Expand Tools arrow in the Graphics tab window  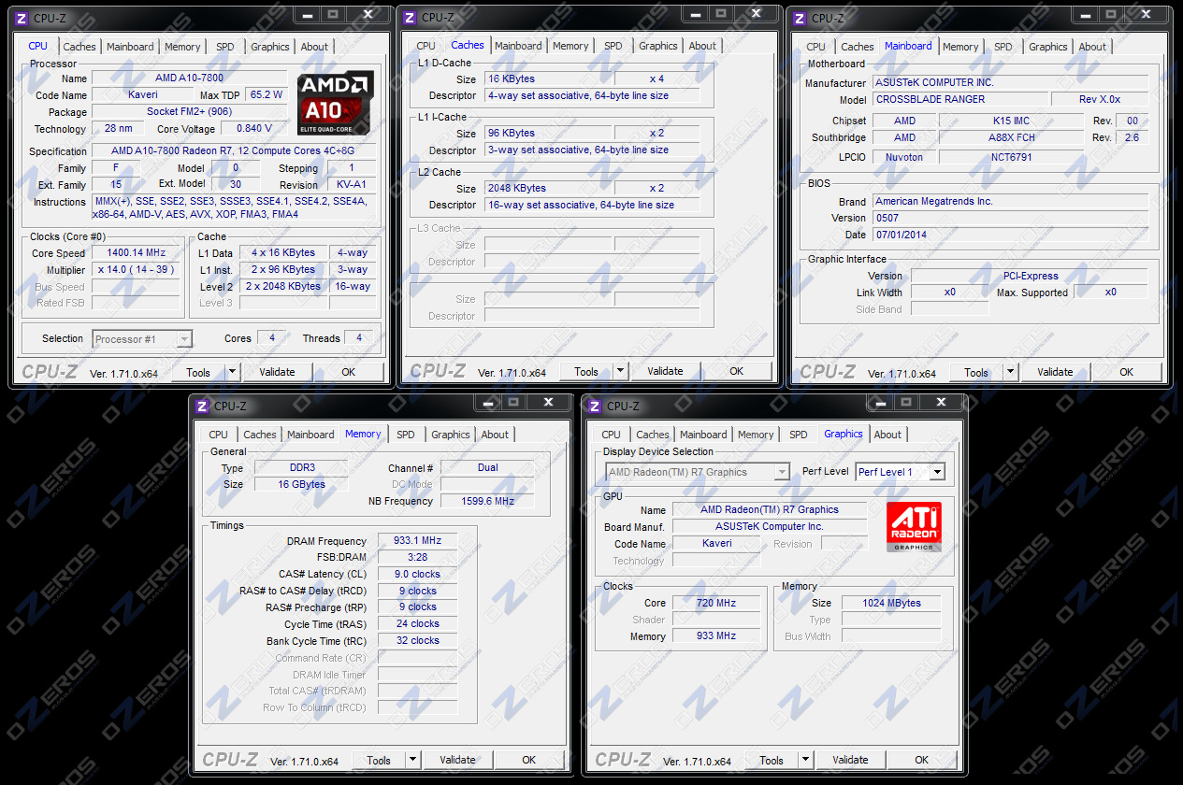click(x=806, y=760)
